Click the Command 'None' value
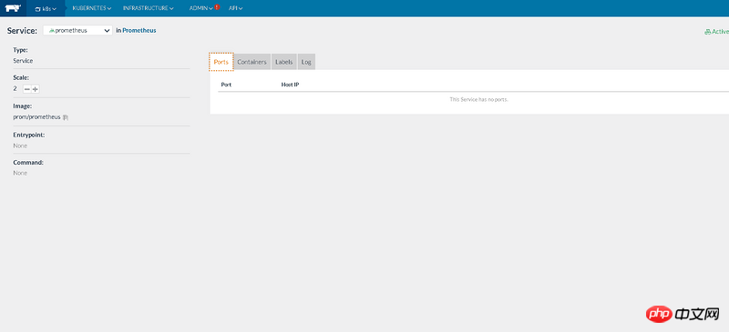This screenshot has height=332, width=729. click(20, 173)
